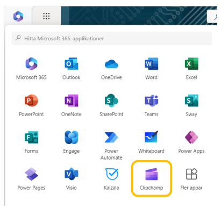This screenshot has width=221, height=208.
Task: Focus the Hitta Microsoft 365-applikationer search field
Action: tap(112, 38)
